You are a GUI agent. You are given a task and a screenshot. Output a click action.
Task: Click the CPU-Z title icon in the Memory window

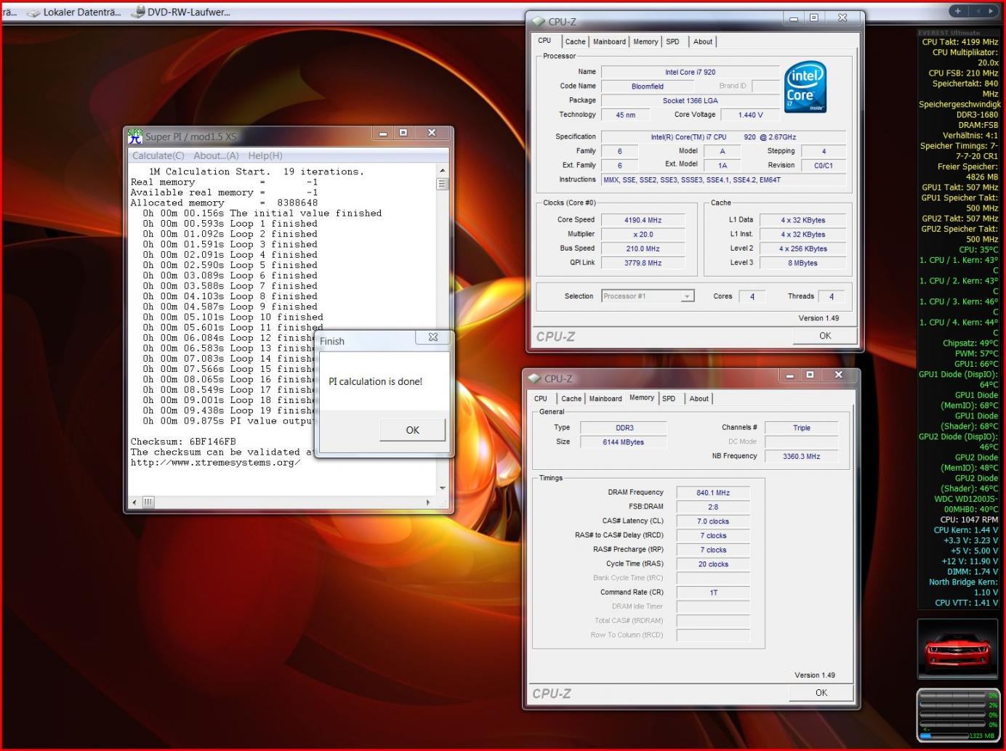pyautogui.click(x=534, y=378)
